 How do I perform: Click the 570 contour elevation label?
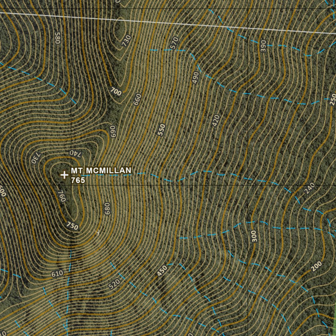pos(174,43)
